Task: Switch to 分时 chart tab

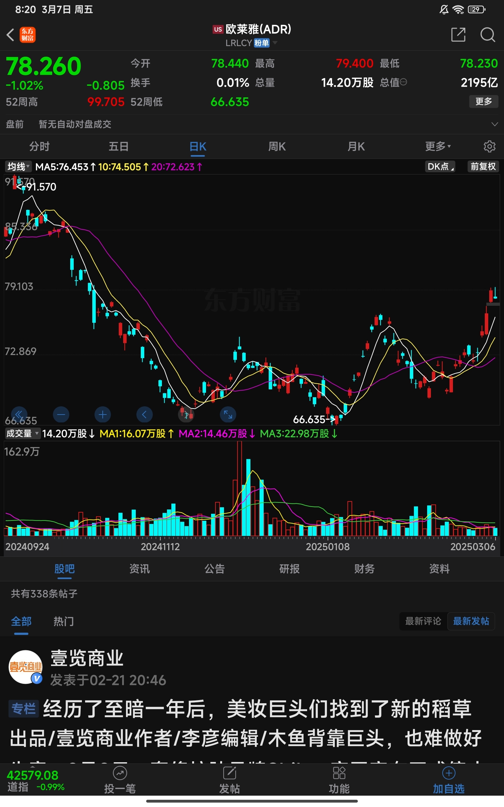Action: tap(40, 146)
